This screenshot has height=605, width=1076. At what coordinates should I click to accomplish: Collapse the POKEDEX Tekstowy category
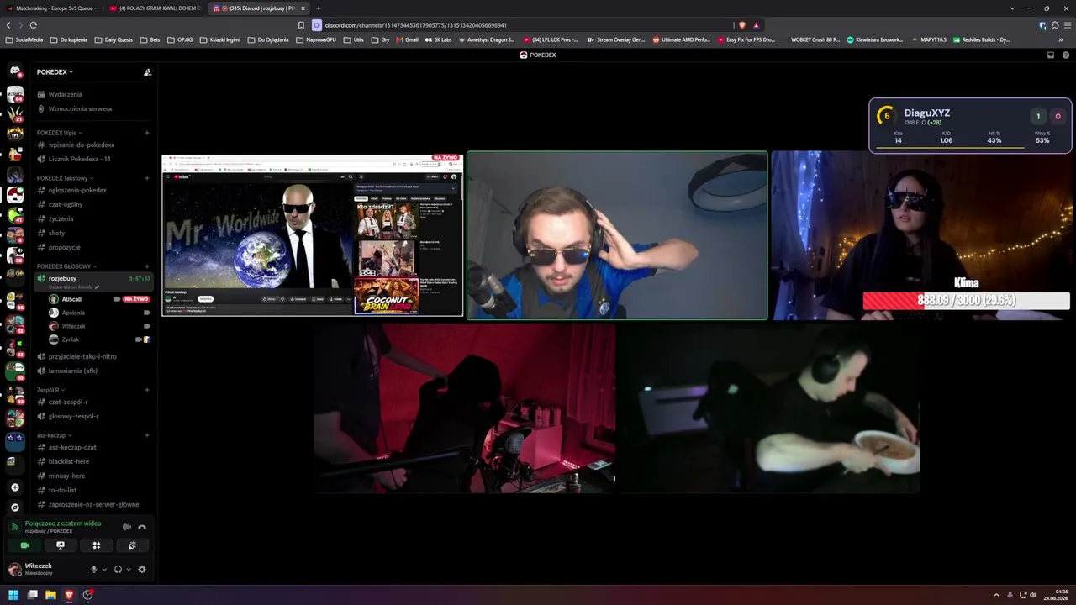65,178
